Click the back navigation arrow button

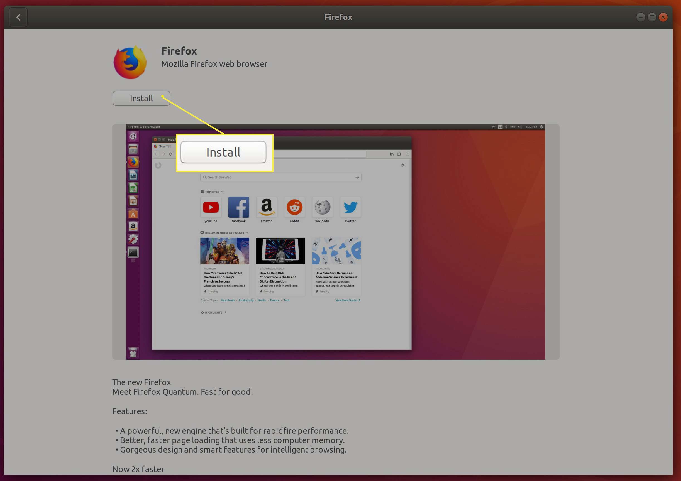point(18,17)
